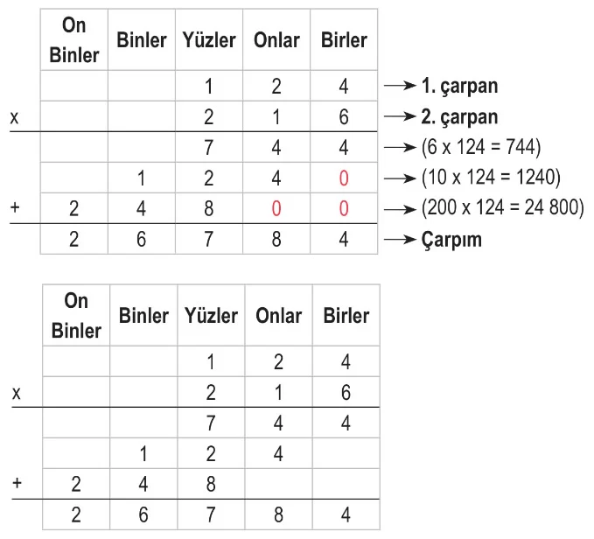
Task: Select the bold "Çarpım" label
Action: 451,240
